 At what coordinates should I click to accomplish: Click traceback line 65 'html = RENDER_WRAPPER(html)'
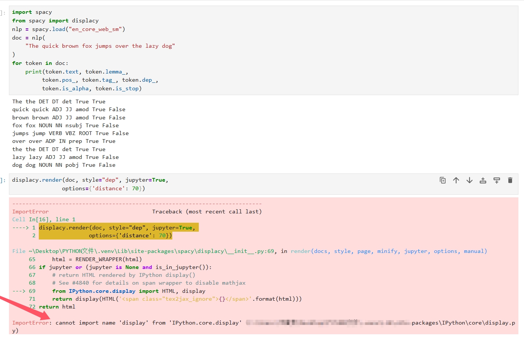tap(97, 259)
